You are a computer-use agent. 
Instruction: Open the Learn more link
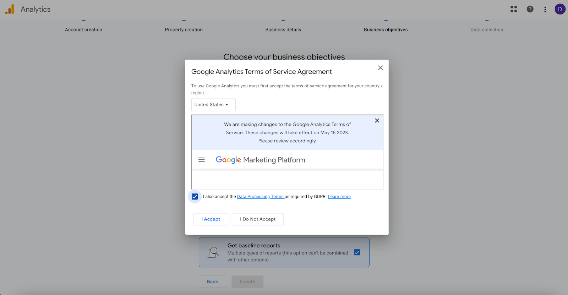[x=339, y=197]
